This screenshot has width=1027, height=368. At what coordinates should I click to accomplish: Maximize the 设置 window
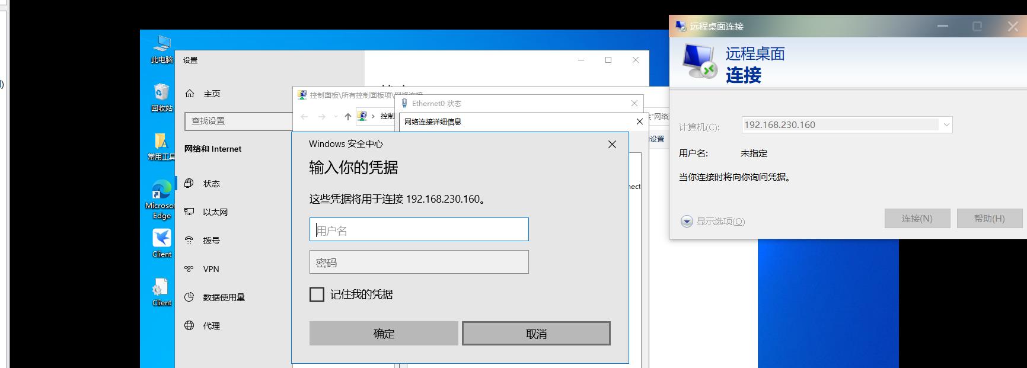(608, 60)
